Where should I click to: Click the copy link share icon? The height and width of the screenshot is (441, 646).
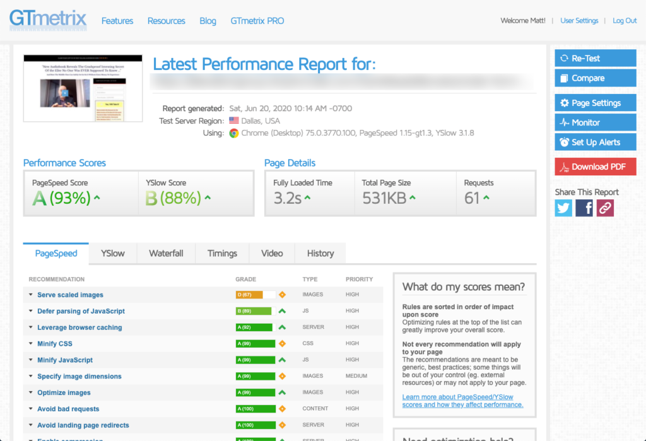point(605,208)
